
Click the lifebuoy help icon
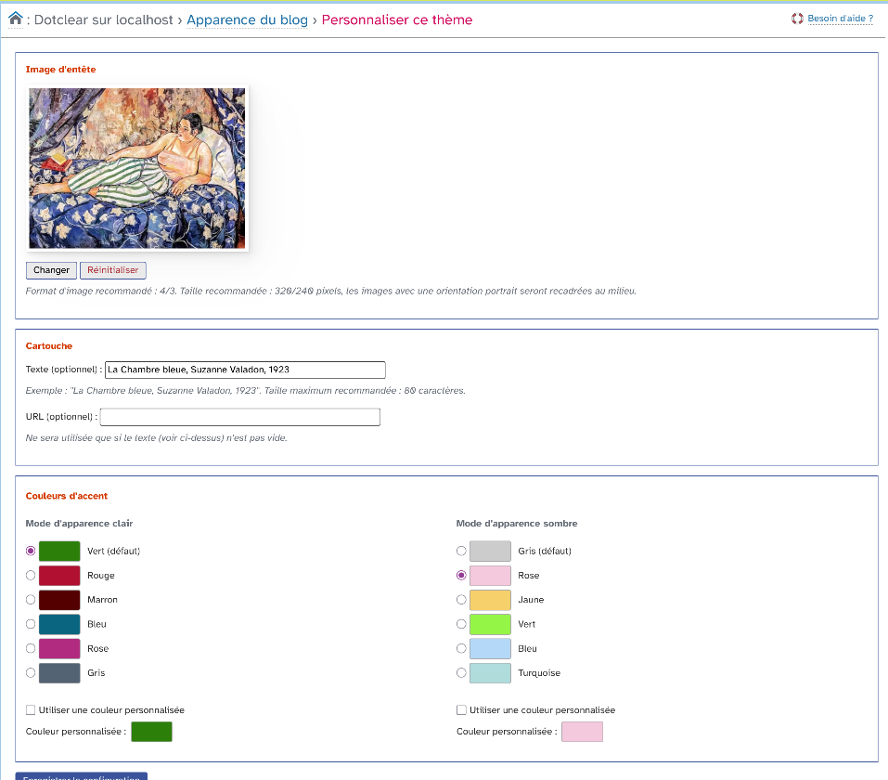pos(797,19)
